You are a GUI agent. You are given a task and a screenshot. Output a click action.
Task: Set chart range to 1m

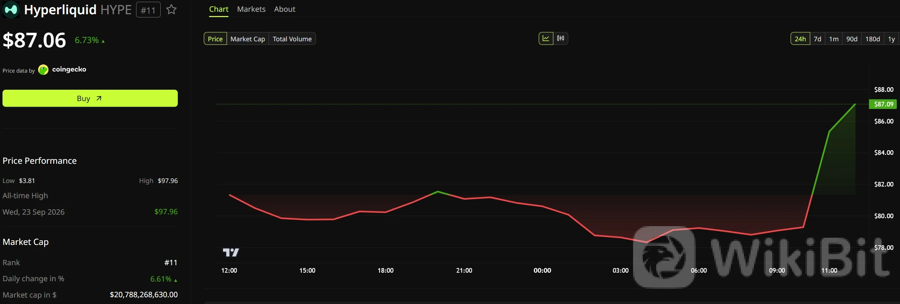834,39
